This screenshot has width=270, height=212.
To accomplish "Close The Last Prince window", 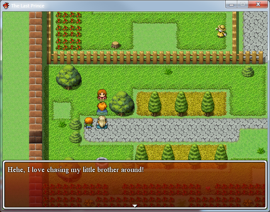I will [258, 5].
